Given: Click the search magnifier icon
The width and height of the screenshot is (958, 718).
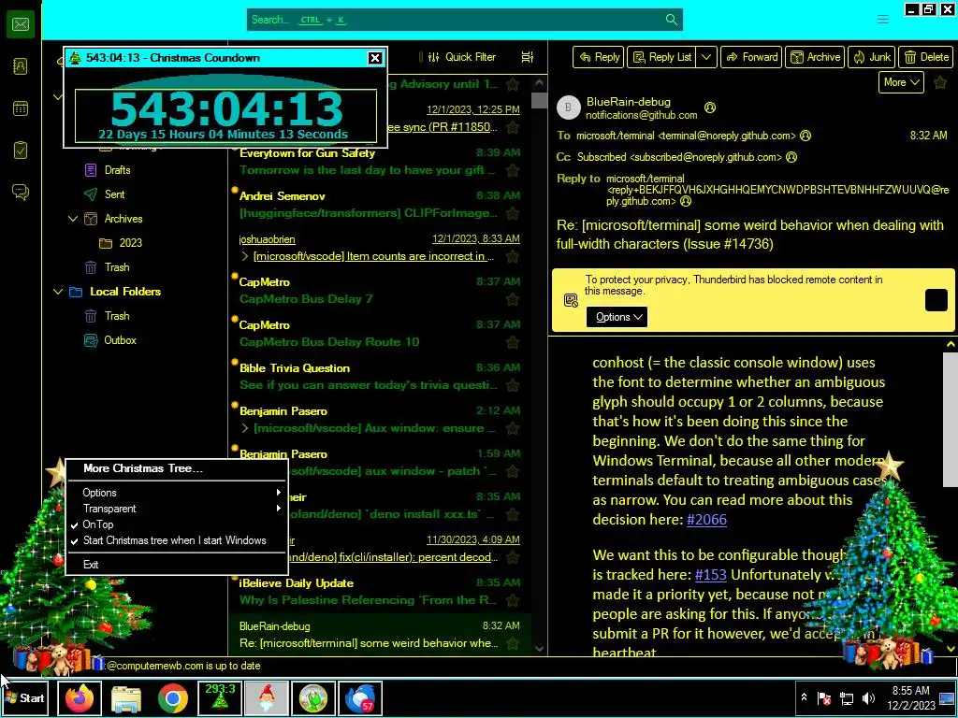Looking at the screenshot, I should tap(671, 20).
